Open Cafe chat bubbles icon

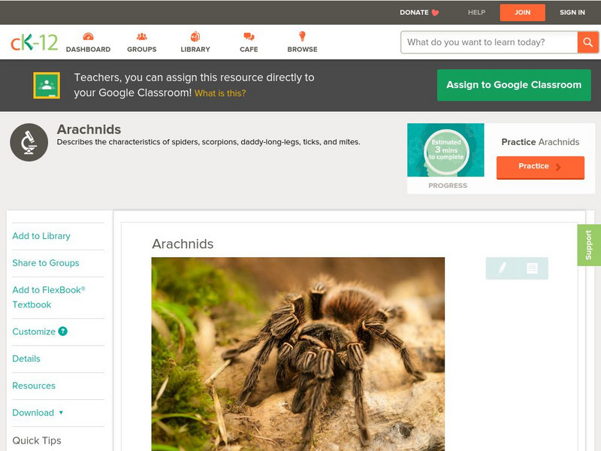pos(249,37)
